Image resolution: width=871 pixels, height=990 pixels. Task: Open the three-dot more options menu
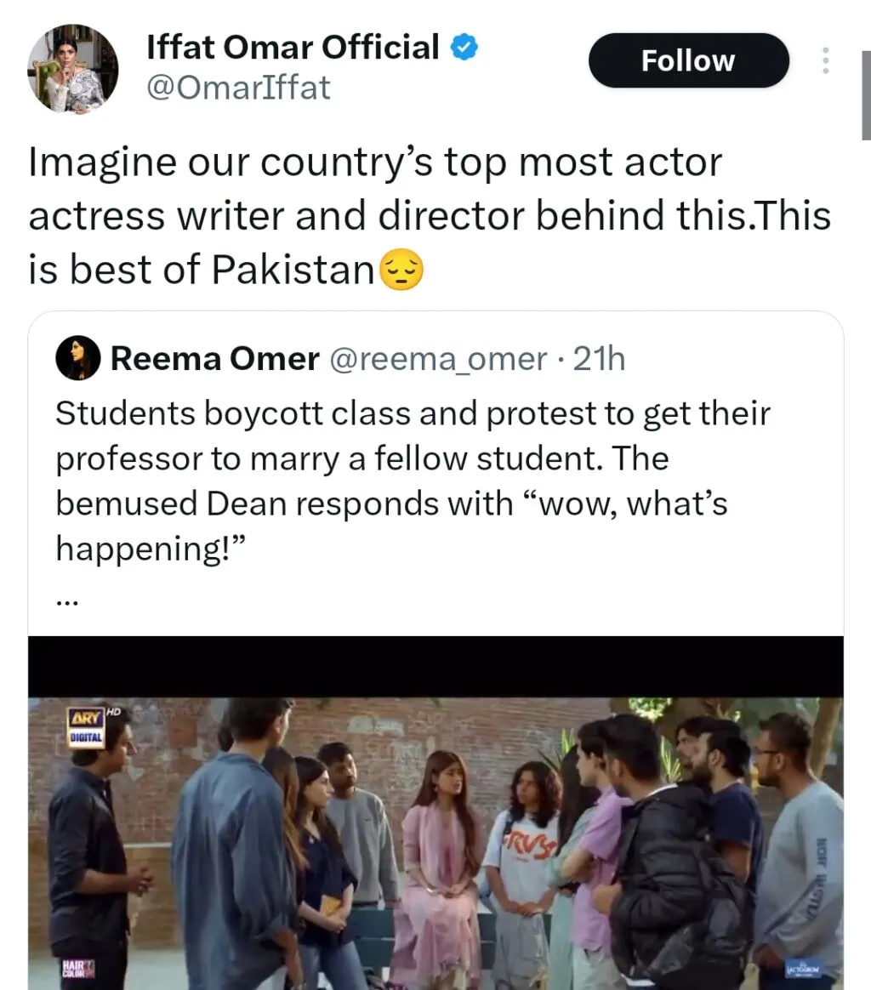[823, 60]
